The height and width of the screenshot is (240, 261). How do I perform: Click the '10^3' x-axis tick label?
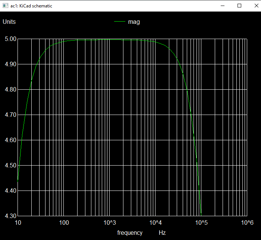coord(110,223)
